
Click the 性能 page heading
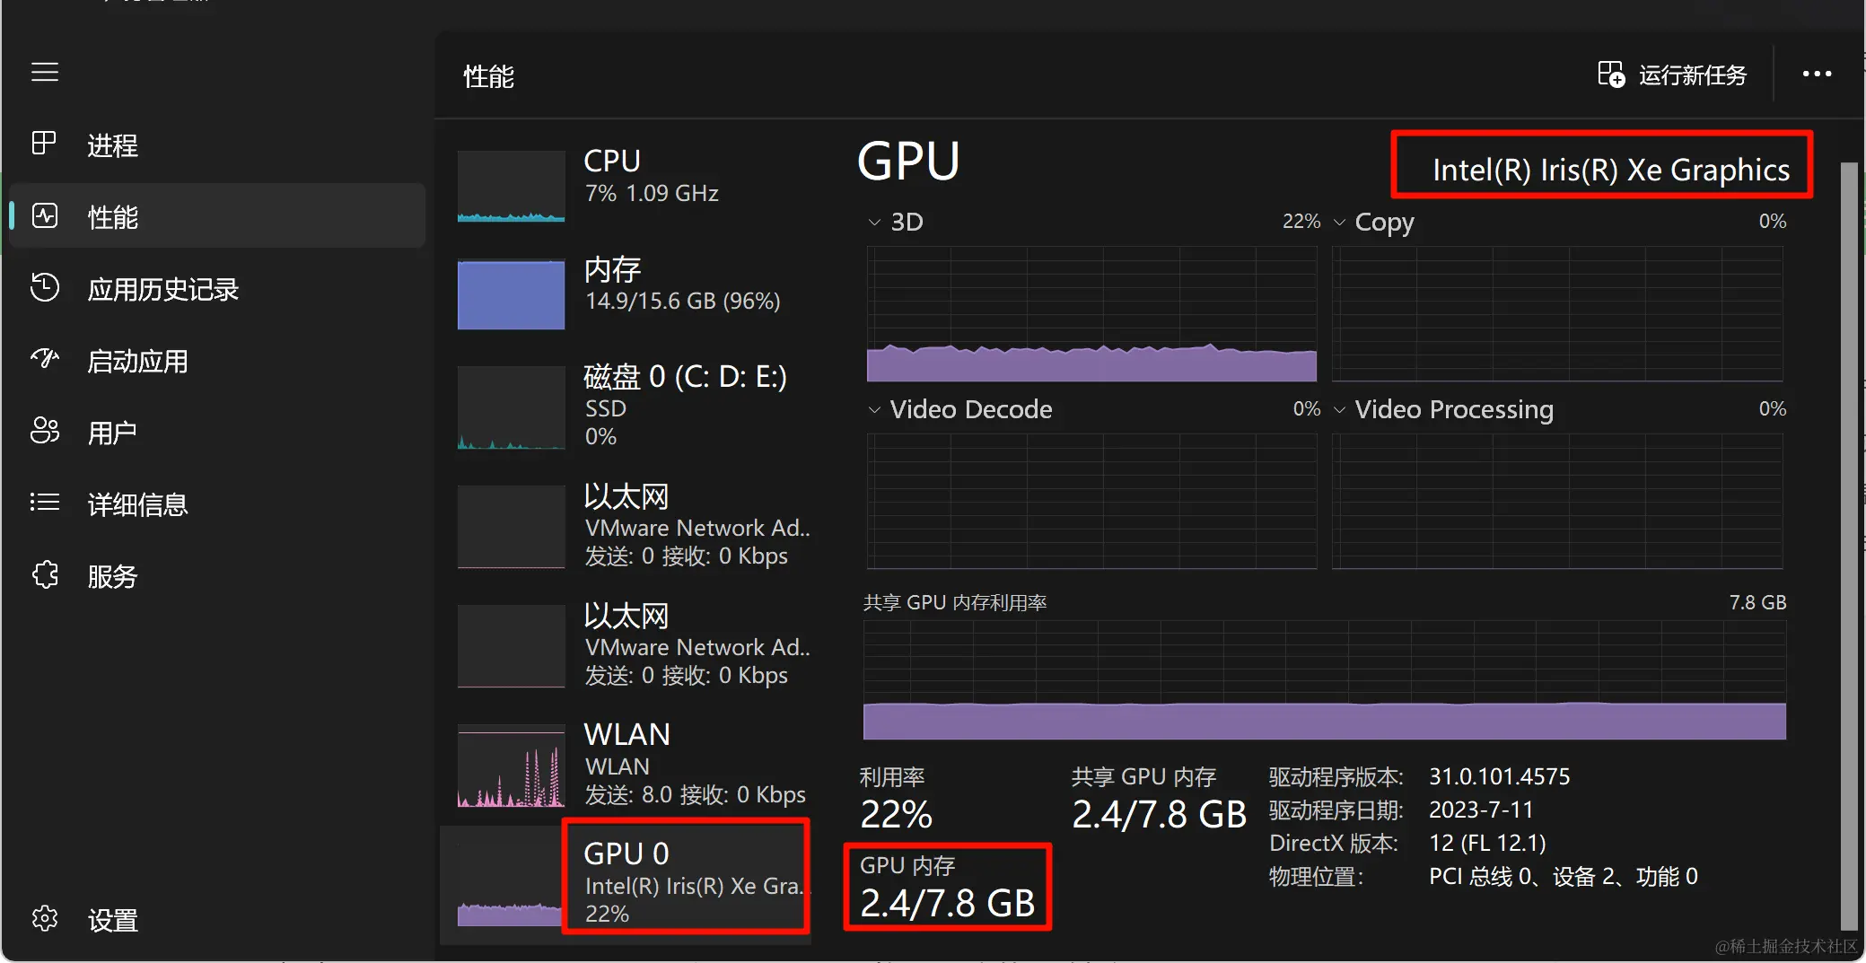488,76
